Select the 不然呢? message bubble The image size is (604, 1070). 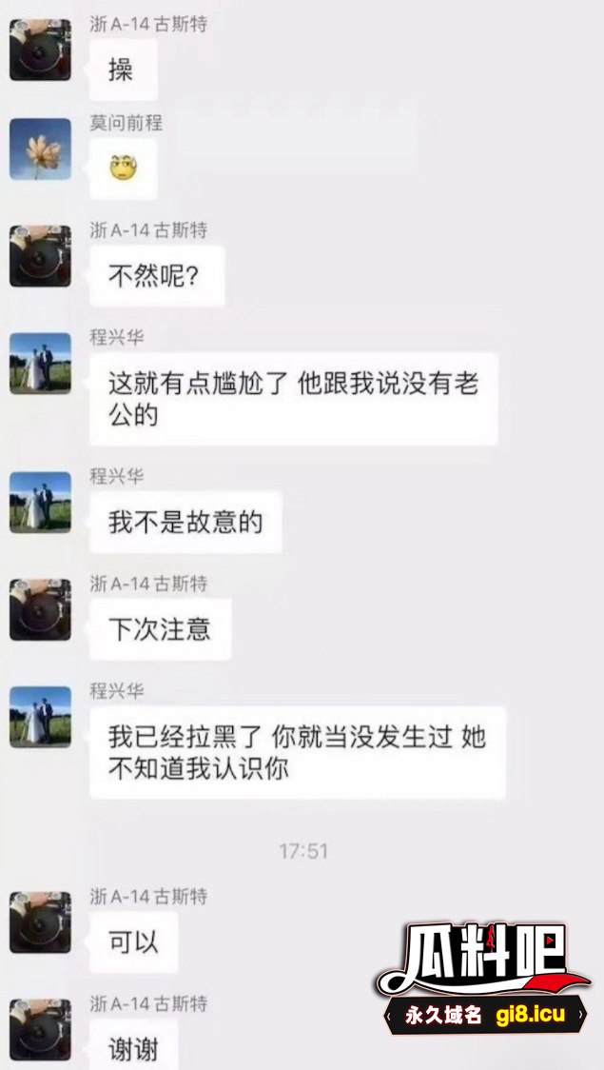(x=158, y=276)
